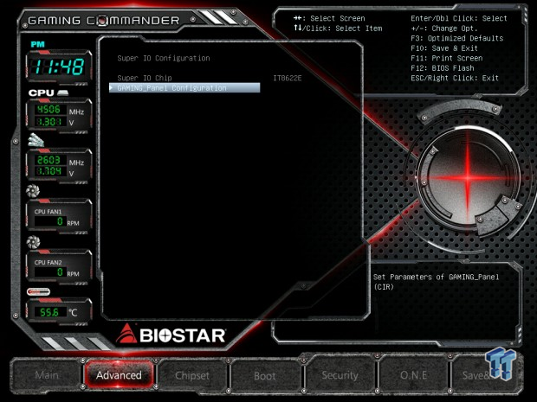Click the F10: Save & Exit hint

point(444,48)
